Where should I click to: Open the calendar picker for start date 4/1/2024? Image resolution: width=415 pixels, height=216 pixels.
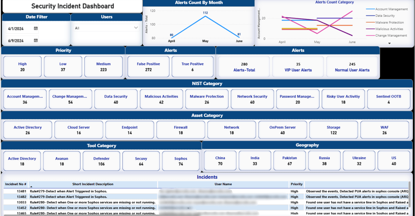pyautogui.click(x=36, y=29)
